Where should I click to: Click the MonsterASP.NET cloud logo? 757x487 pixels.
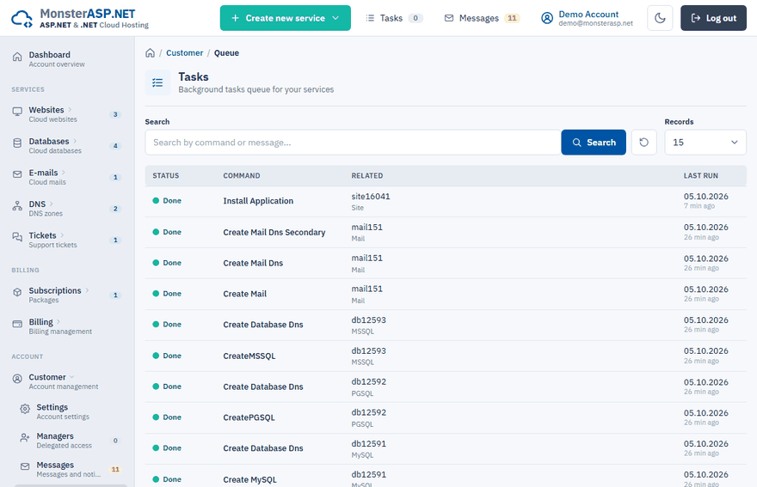click(x=22, y=18)
